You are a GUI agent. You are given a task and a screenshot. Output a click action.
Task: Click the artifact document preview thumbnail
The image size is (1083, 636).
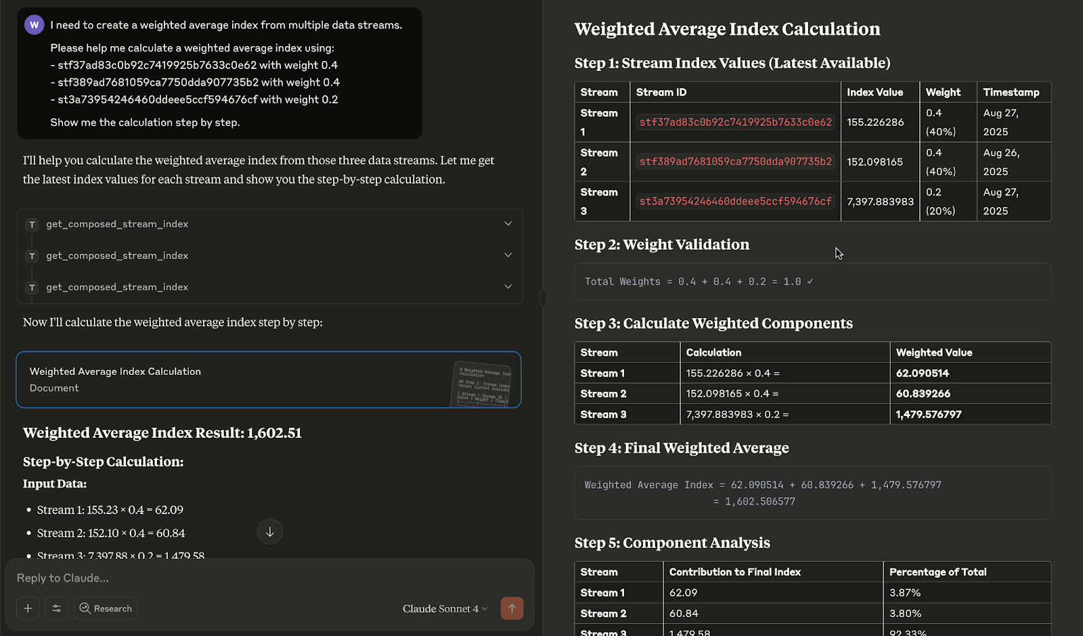tap(483, 384)
